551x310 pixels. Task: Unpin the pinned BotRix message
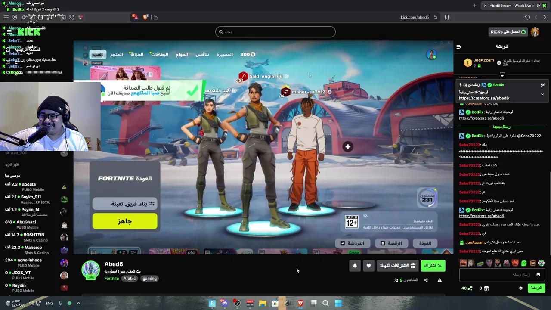click(542, 85)
